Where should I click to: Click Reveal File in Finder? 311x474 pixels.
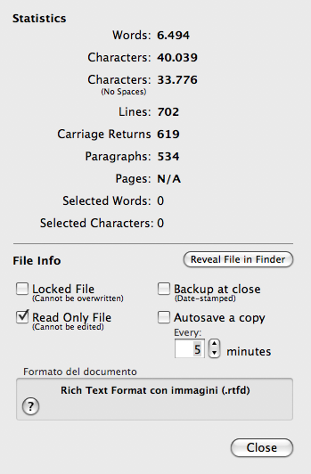click(238, 260)
